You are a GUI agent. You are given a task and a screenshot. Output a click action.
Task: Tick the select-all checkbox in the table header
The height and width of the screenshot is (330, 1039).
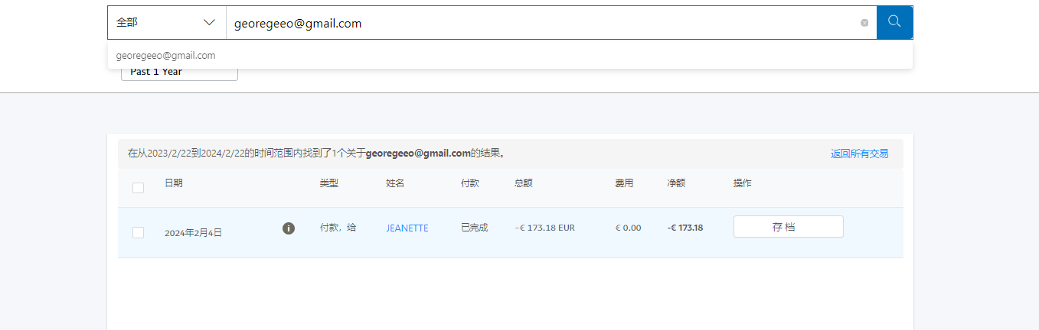138,188
